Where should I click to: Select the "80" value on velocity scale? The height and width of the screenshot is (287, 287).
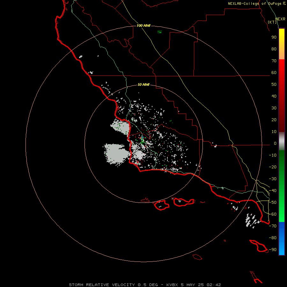pos(274,49)
